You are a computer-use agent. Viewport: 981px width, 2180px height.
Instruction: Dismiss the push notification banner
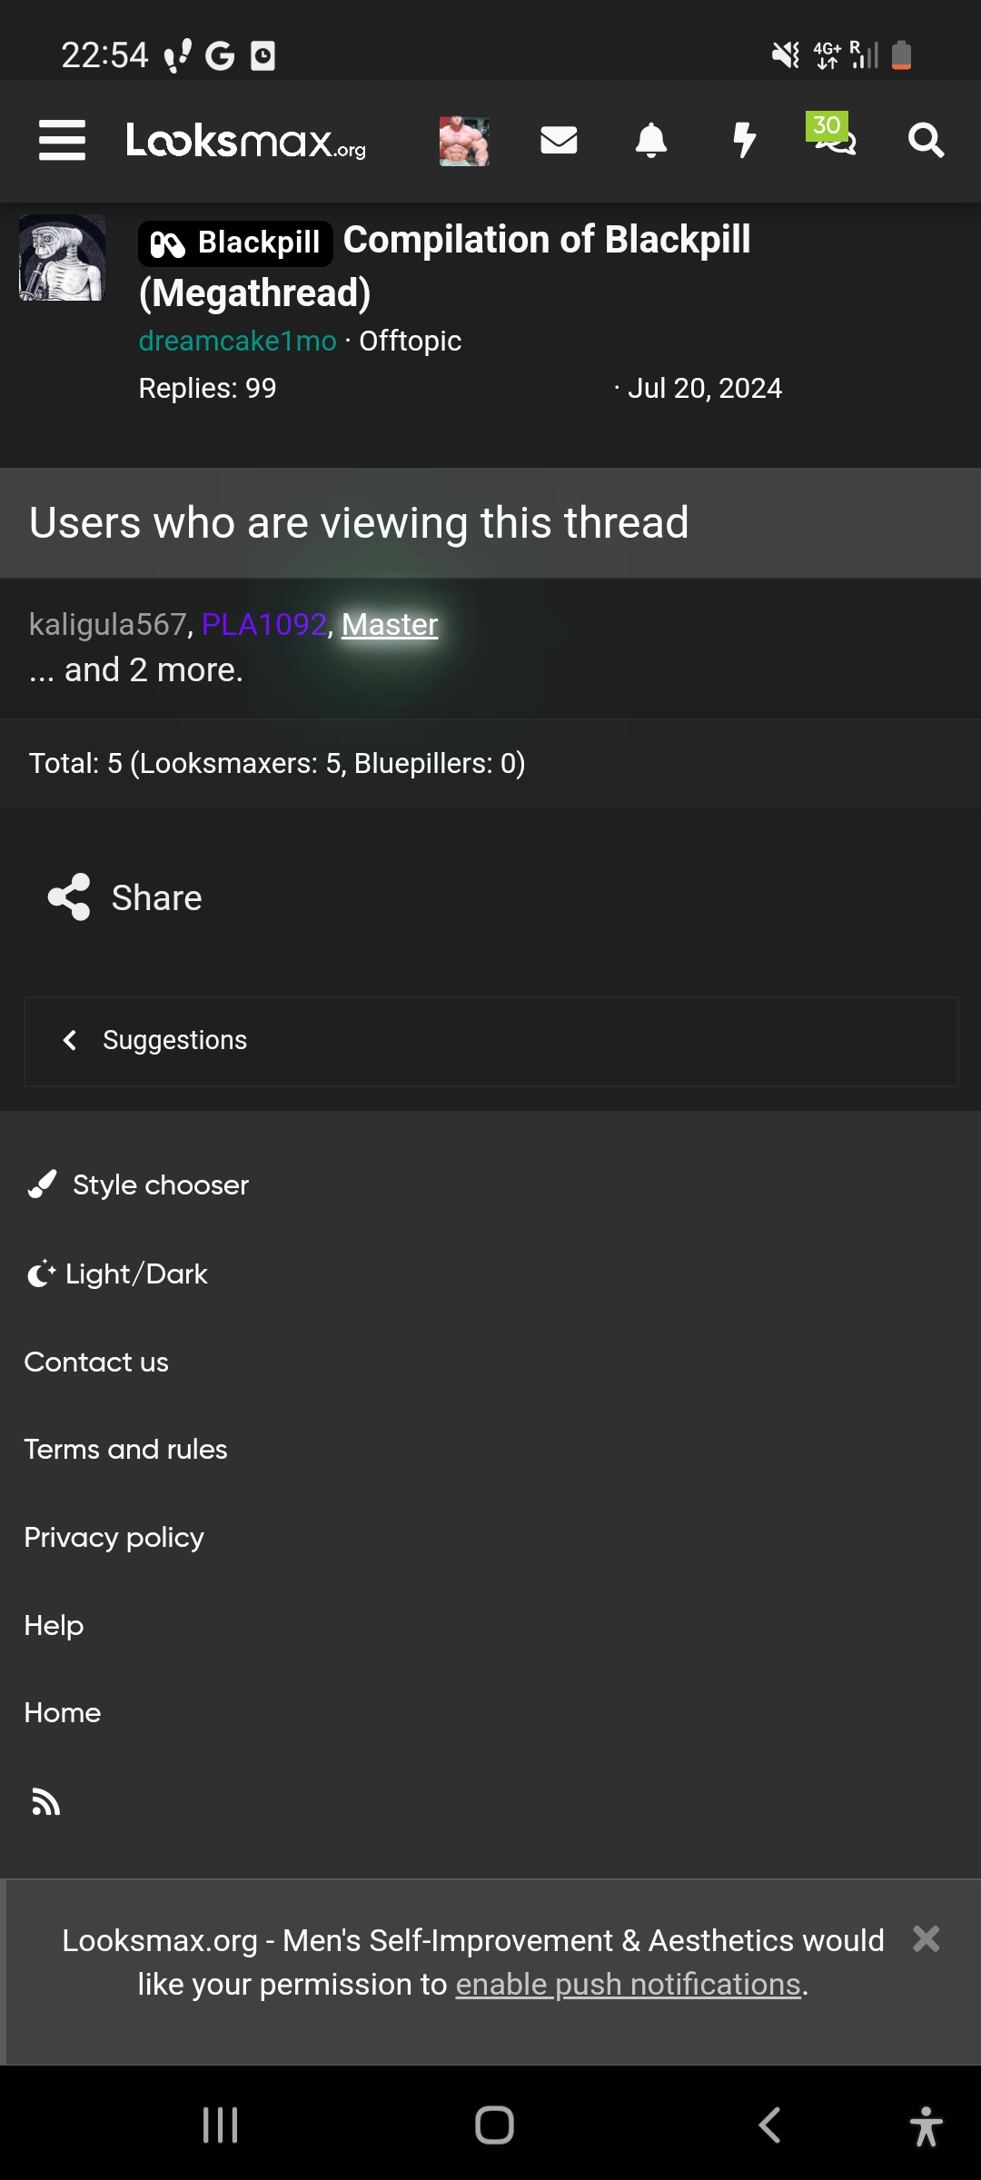[x=926, y=1938]
